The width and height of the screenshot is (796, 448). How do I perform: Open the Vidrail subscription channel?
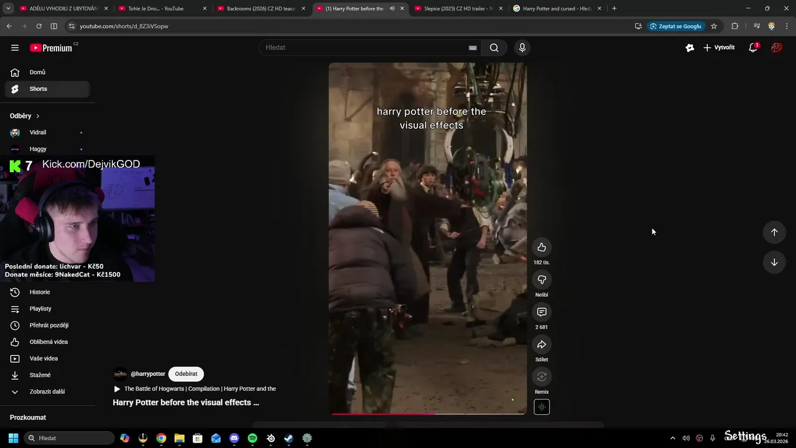47,133
